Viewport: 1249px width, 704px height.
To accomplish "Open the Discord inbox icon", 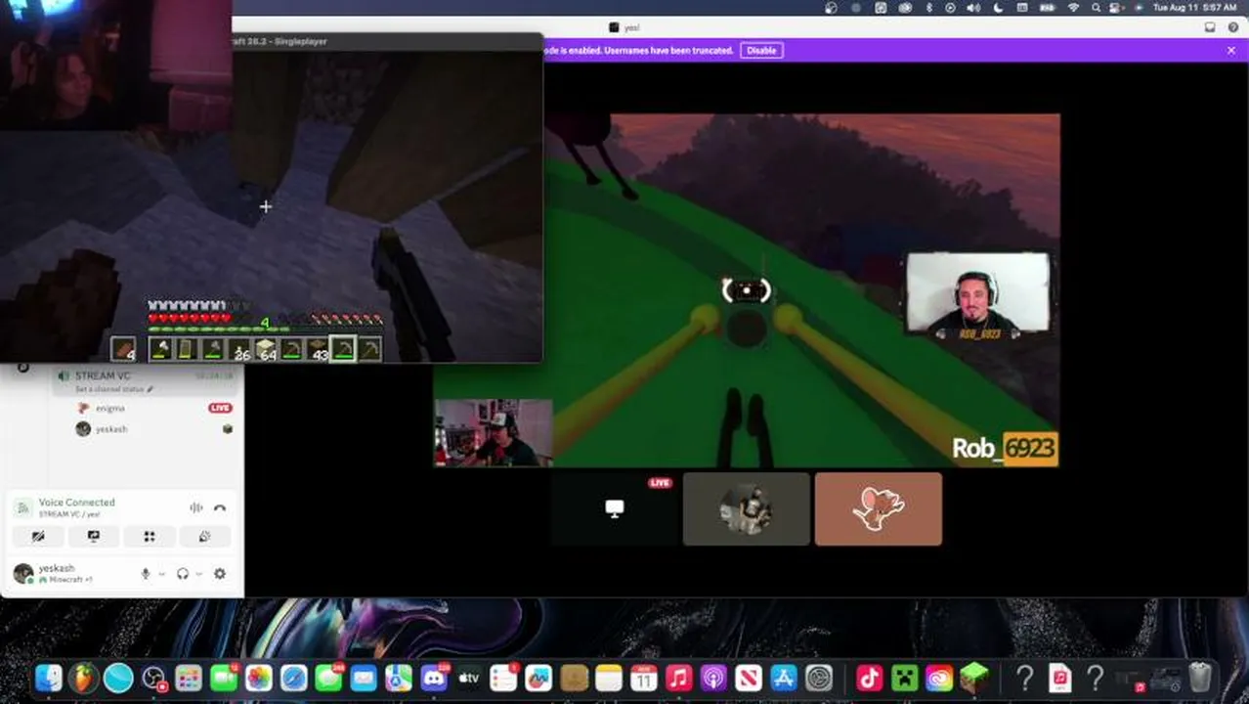I will click(1210, 27).
